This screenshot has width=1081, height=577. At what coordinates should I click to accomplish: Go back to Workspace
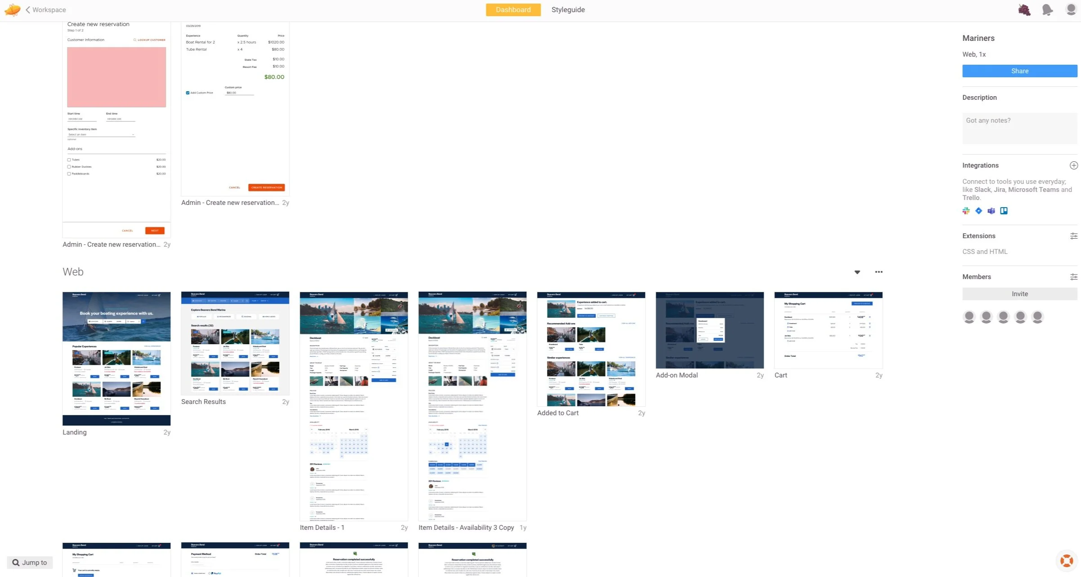coord(45,10)
